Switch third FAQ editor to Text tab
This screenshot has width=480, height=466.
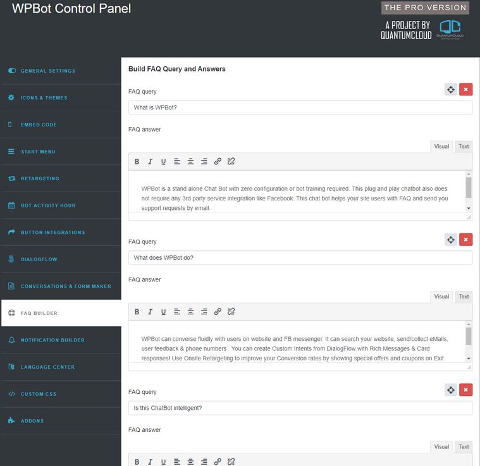[x=464, y=447]
